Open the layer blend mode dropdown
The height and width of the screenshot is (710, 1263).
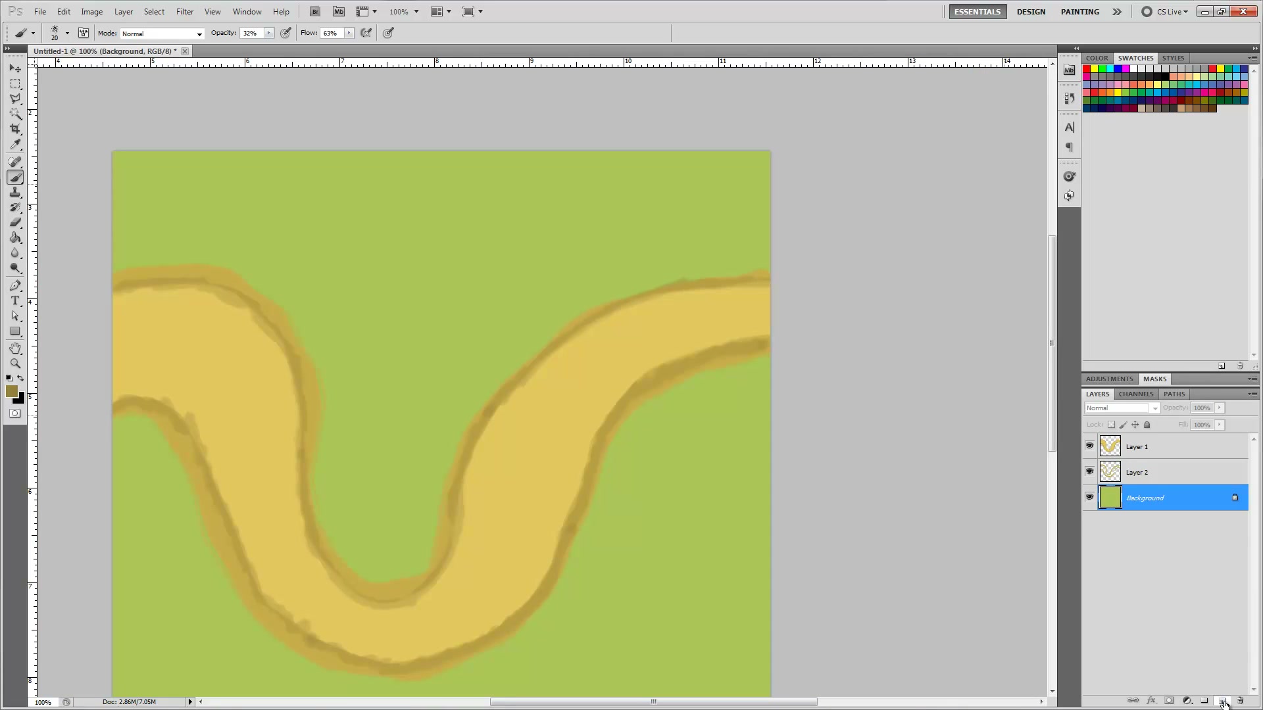click(1122, 408)
